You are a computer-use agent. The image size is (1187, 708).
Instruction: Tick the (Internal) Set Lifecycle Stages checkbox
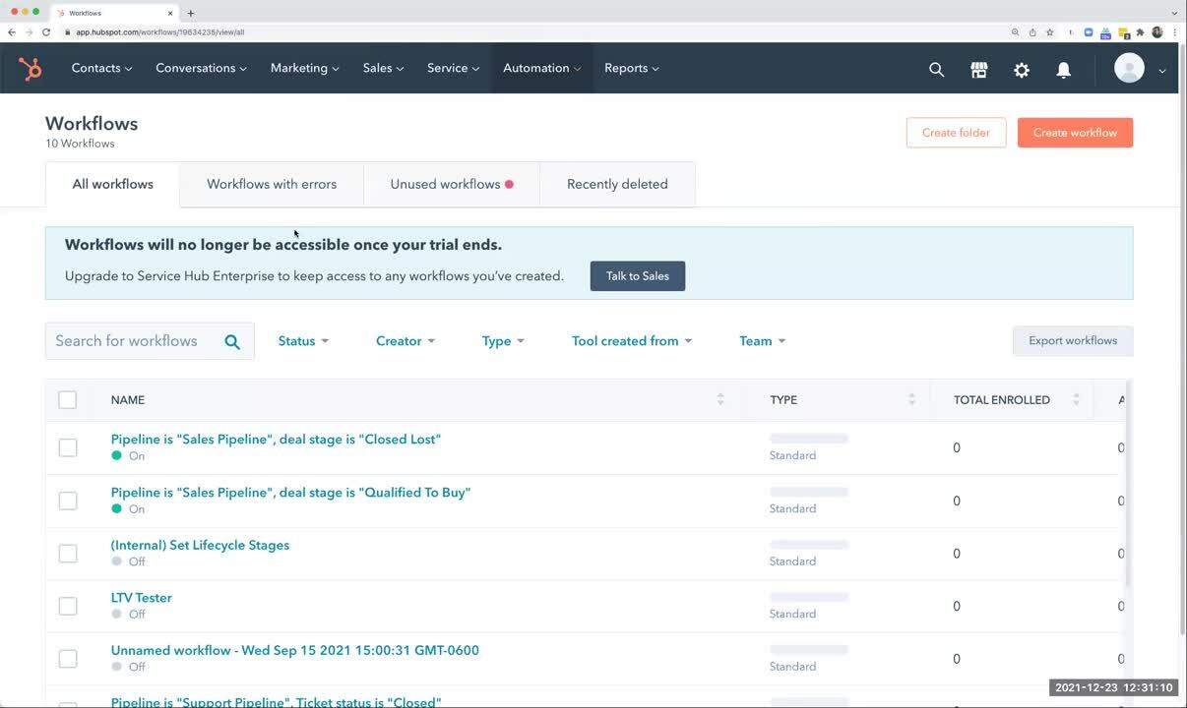click(67, 554)
